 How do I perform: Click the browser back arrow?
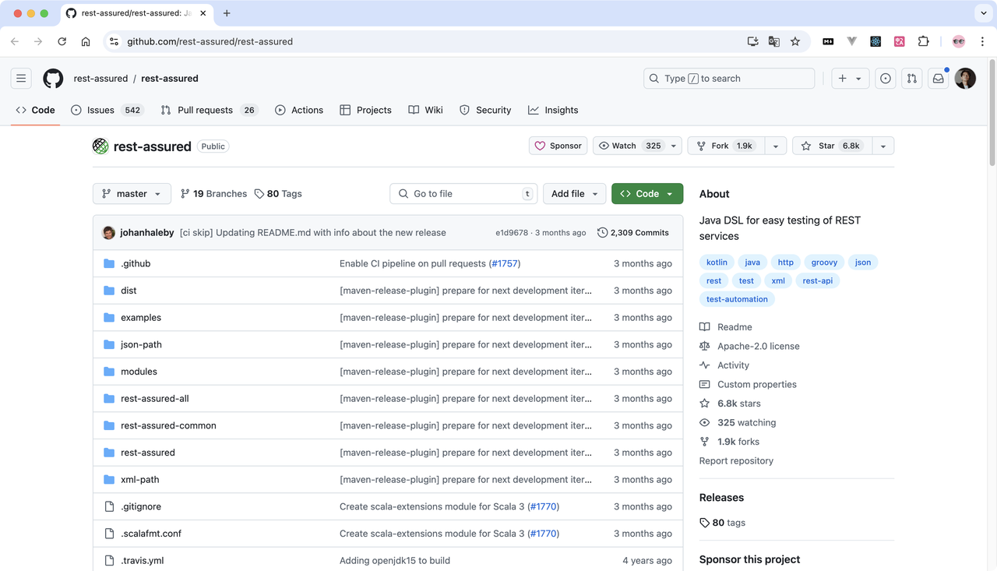tap(15, 41)
